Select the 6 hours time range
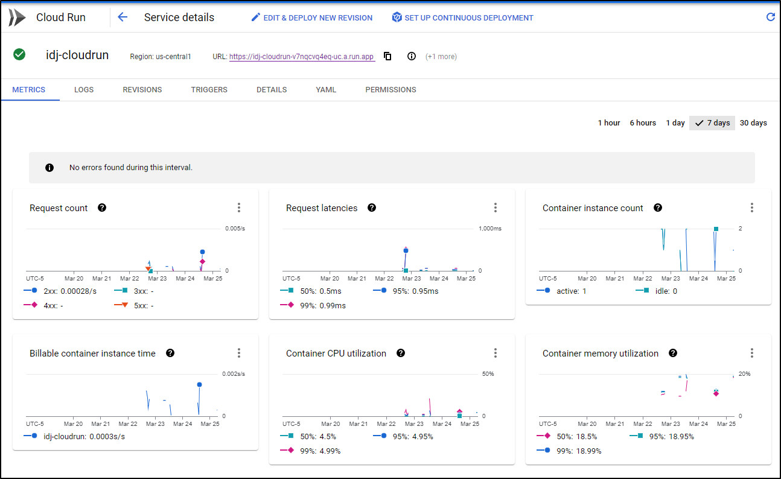Screen dimensions: 781x479 [x=643, y=123]
